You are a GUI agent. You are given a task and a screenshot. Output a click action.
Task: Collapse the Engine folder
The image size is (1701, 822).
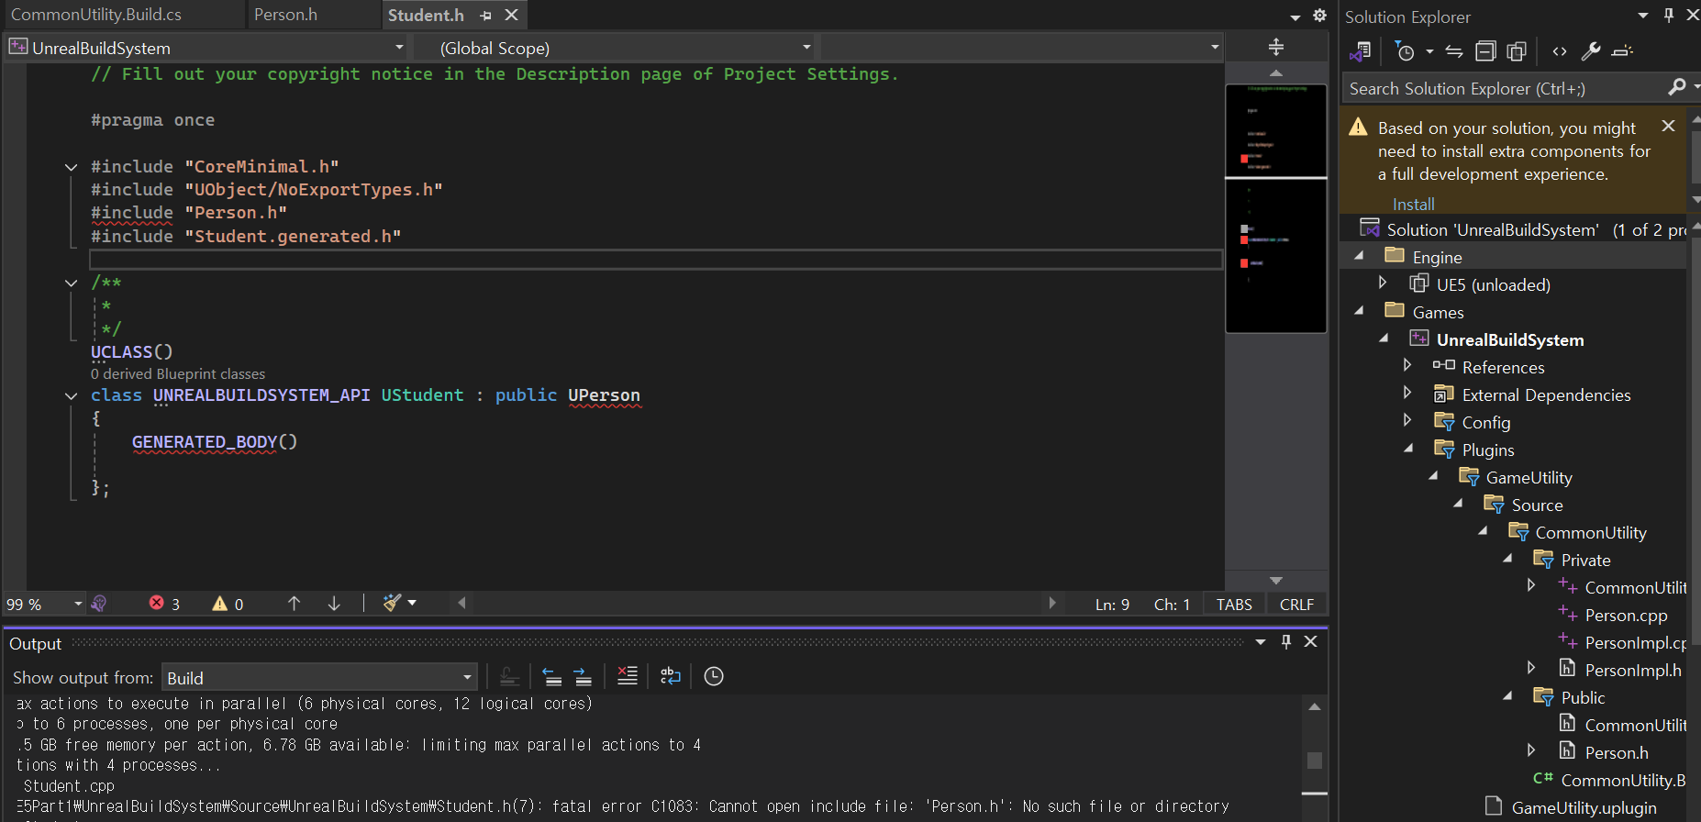pos(1360,256)
